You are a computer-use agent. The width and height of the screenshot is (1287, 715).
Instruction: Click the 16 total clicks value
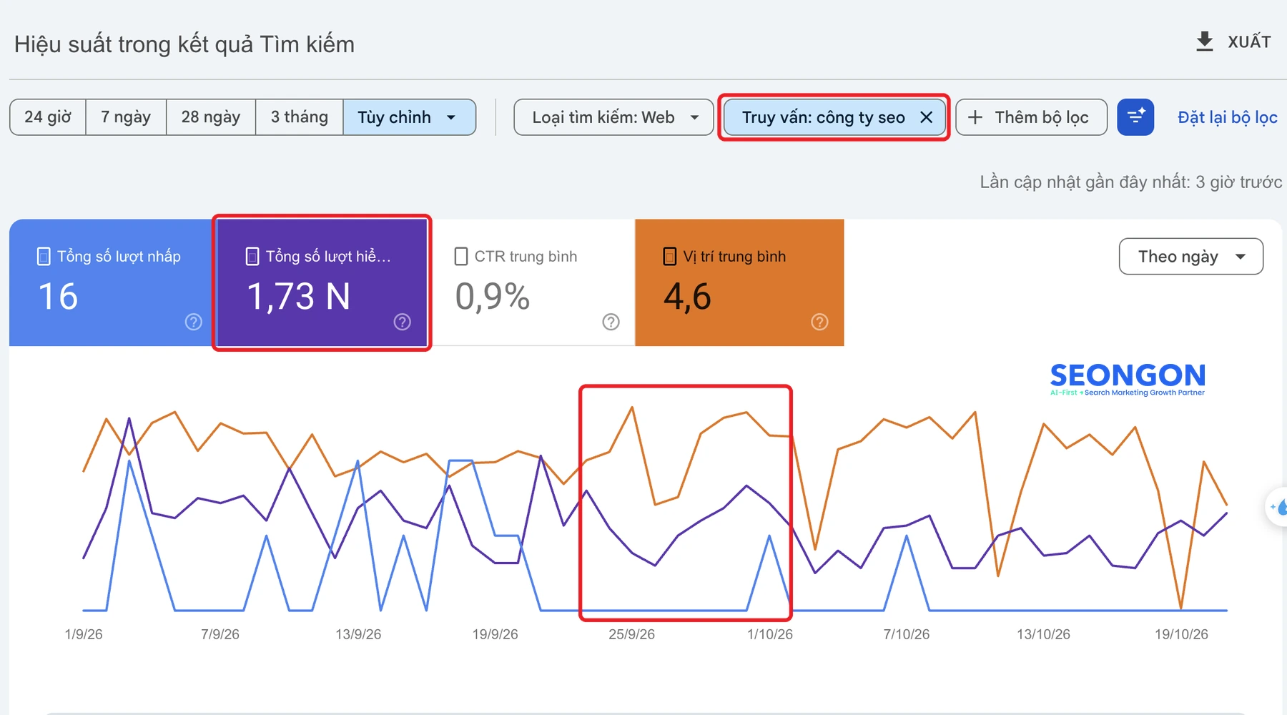[x=58, y=297]
